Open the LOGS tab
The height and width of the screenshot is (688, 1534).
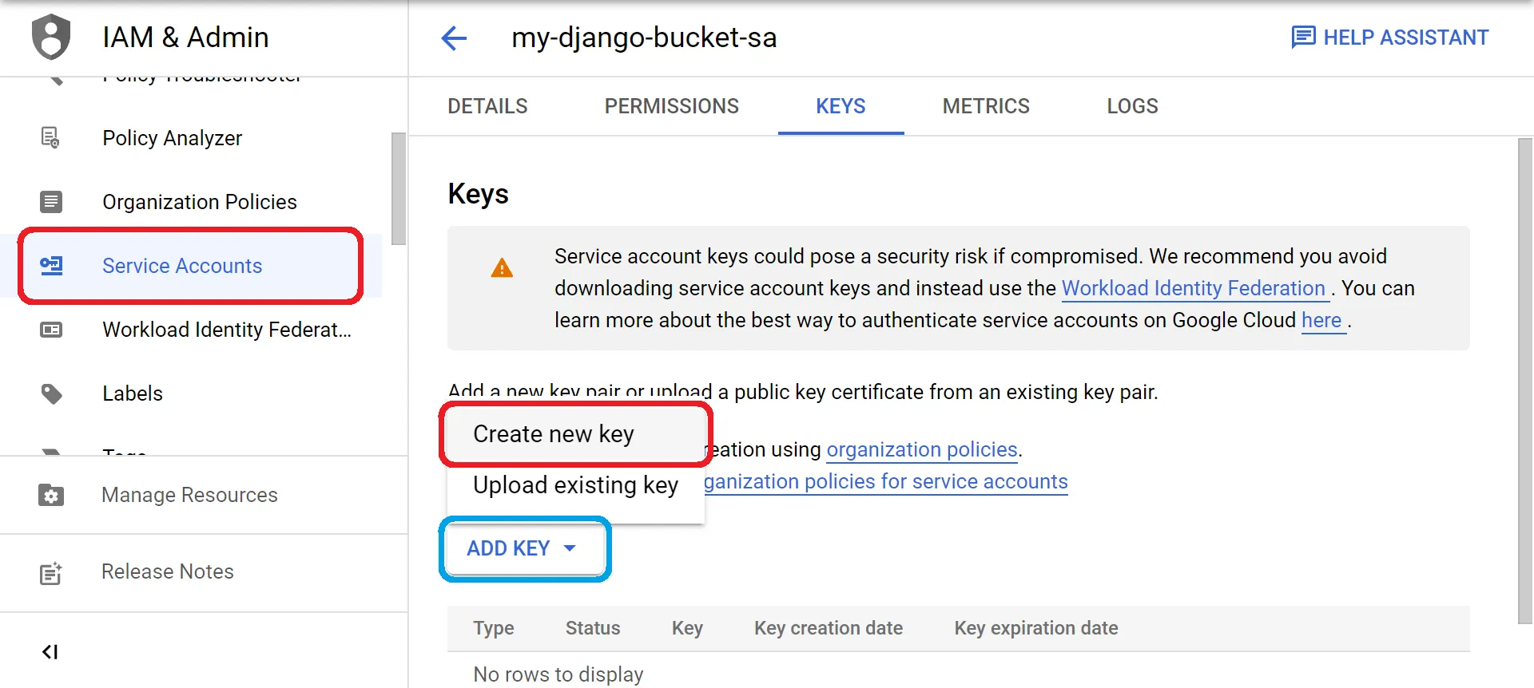tap(1132, 106)
